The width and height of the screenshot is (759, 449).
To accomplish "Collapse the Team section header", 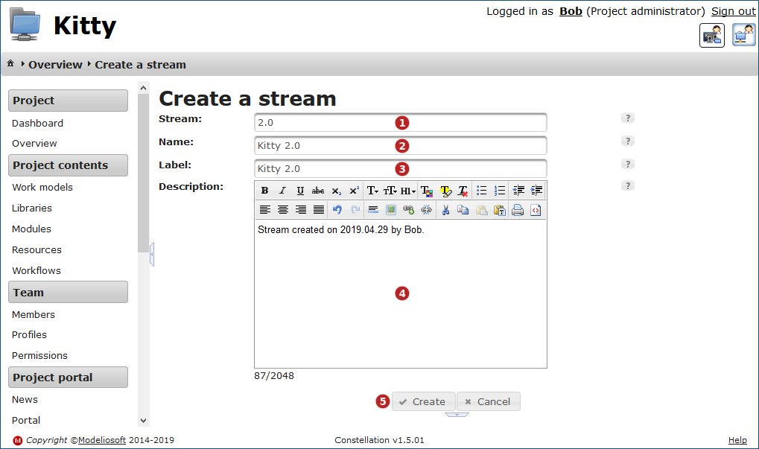I will (x=69, y=292).
